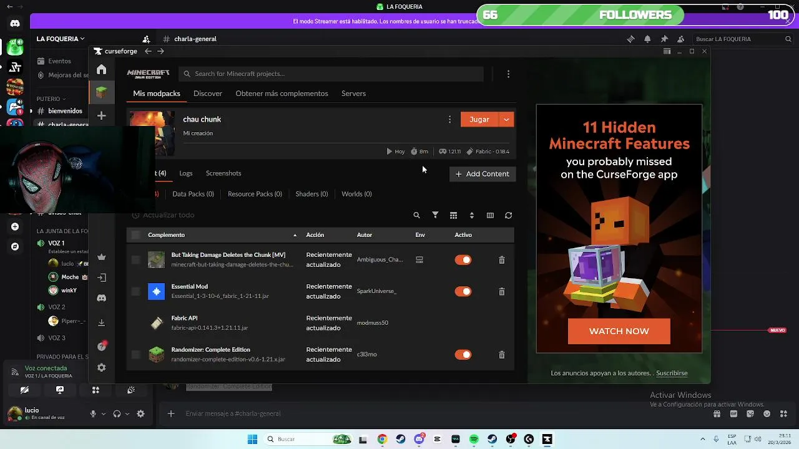This screenshot has width=799, height=449.
Task: Click Actualizar todo button
Action: coord(163,215)
